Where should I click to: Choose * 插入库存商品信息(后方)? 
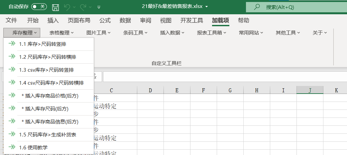coord(49,121)
